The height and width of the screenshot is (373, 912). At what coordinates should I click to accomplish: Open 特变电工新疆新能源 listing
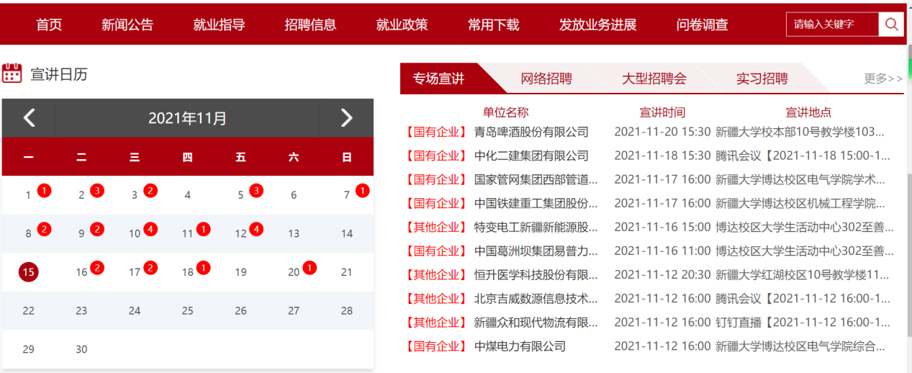pos(536,227)
